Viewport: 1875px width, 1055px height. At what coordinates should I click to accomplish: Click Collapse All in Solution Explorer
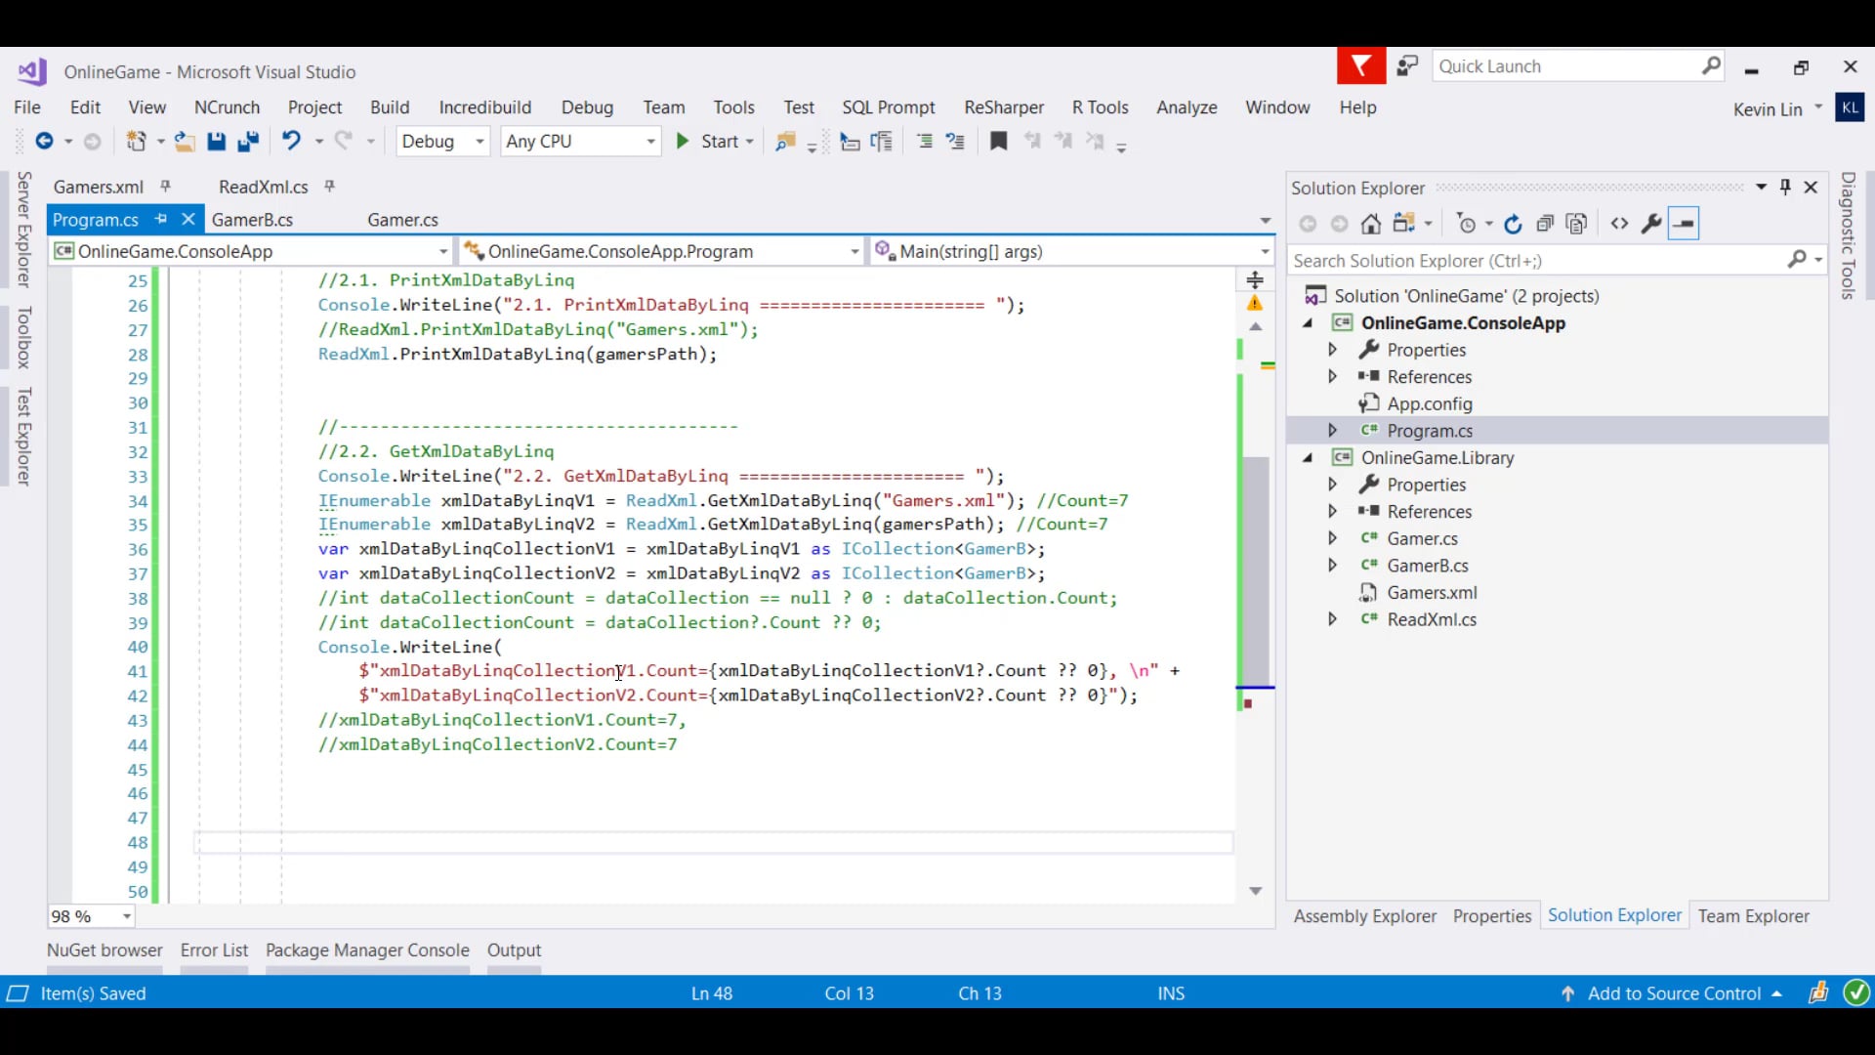(x=1545, y=224)
